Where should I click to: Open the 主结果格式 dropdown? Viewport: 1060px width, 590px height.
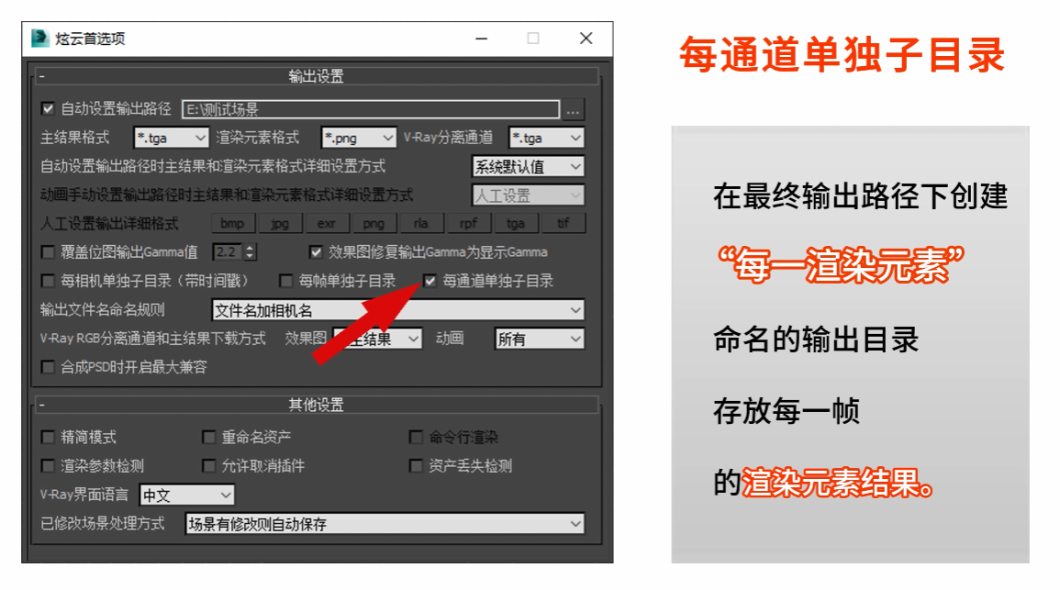(x=172, y=138)
